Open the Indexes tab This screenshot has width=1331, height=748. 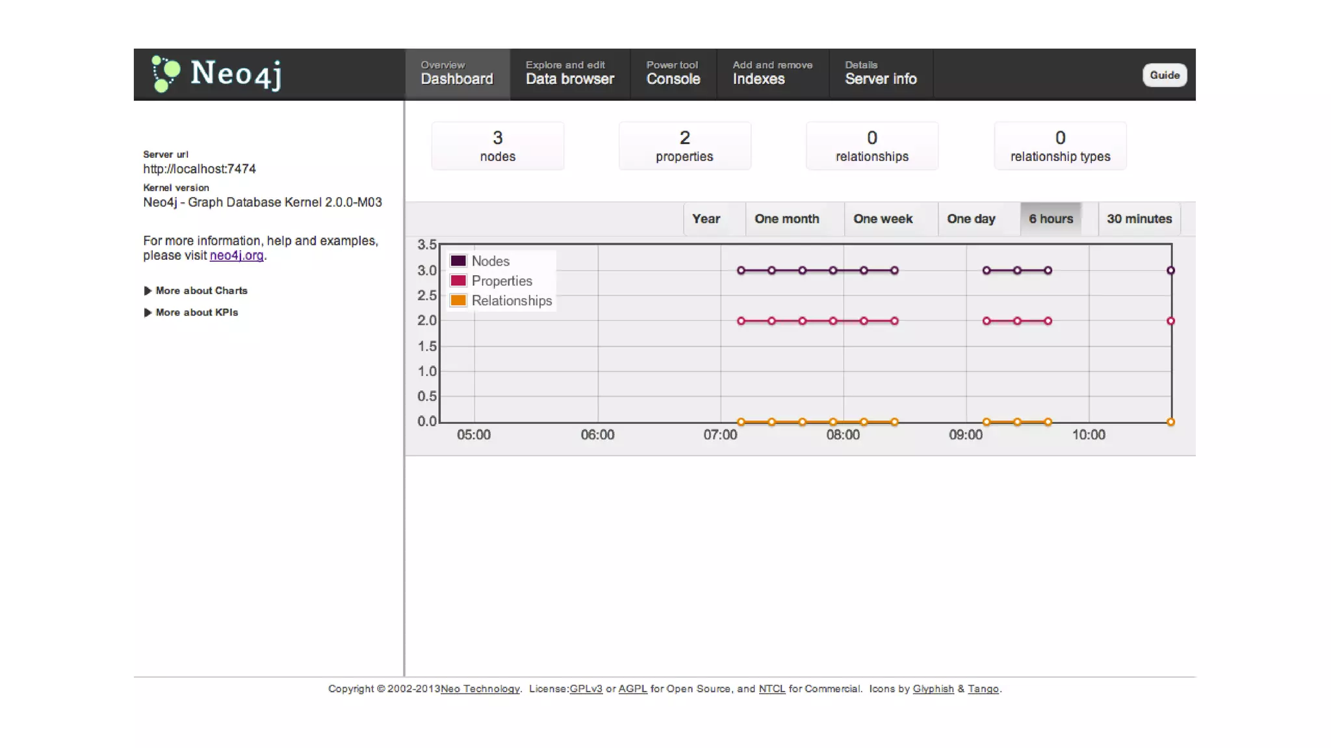[772, 74]
